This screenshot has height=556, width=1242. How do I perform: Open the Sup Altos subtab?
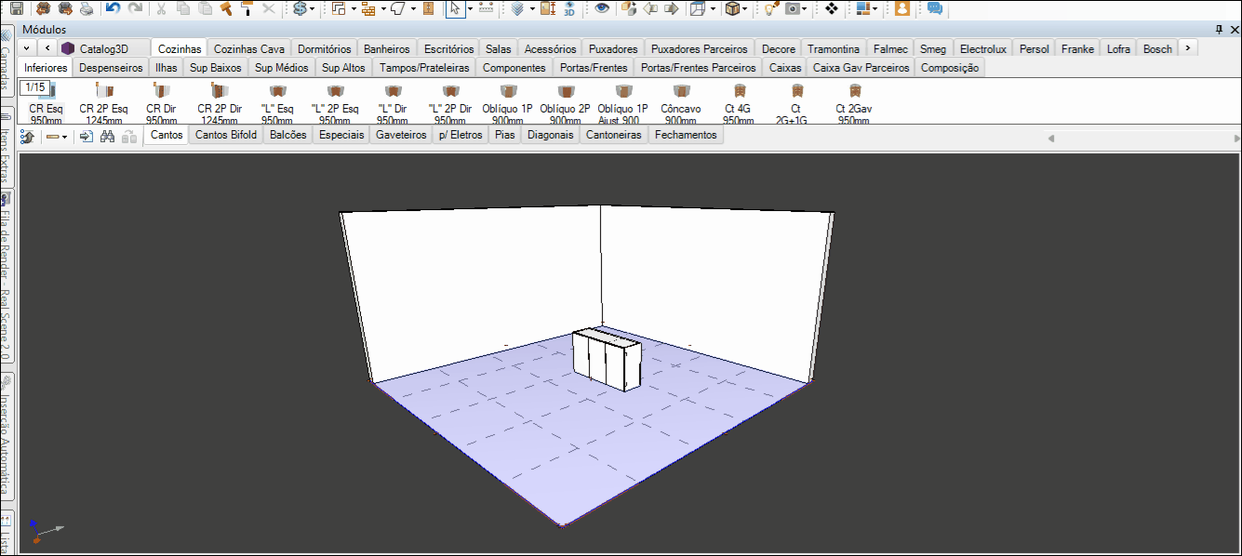coord(343,68)
